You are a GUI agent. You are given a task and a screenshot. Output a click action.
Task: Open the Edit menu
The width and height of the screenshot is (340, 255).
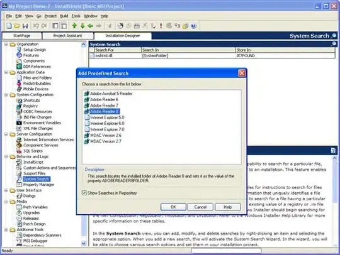[x=18, y=16]
